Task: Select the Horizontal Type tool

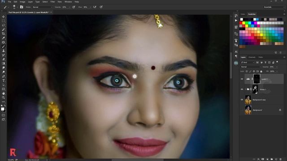Action: pos(4,80)
